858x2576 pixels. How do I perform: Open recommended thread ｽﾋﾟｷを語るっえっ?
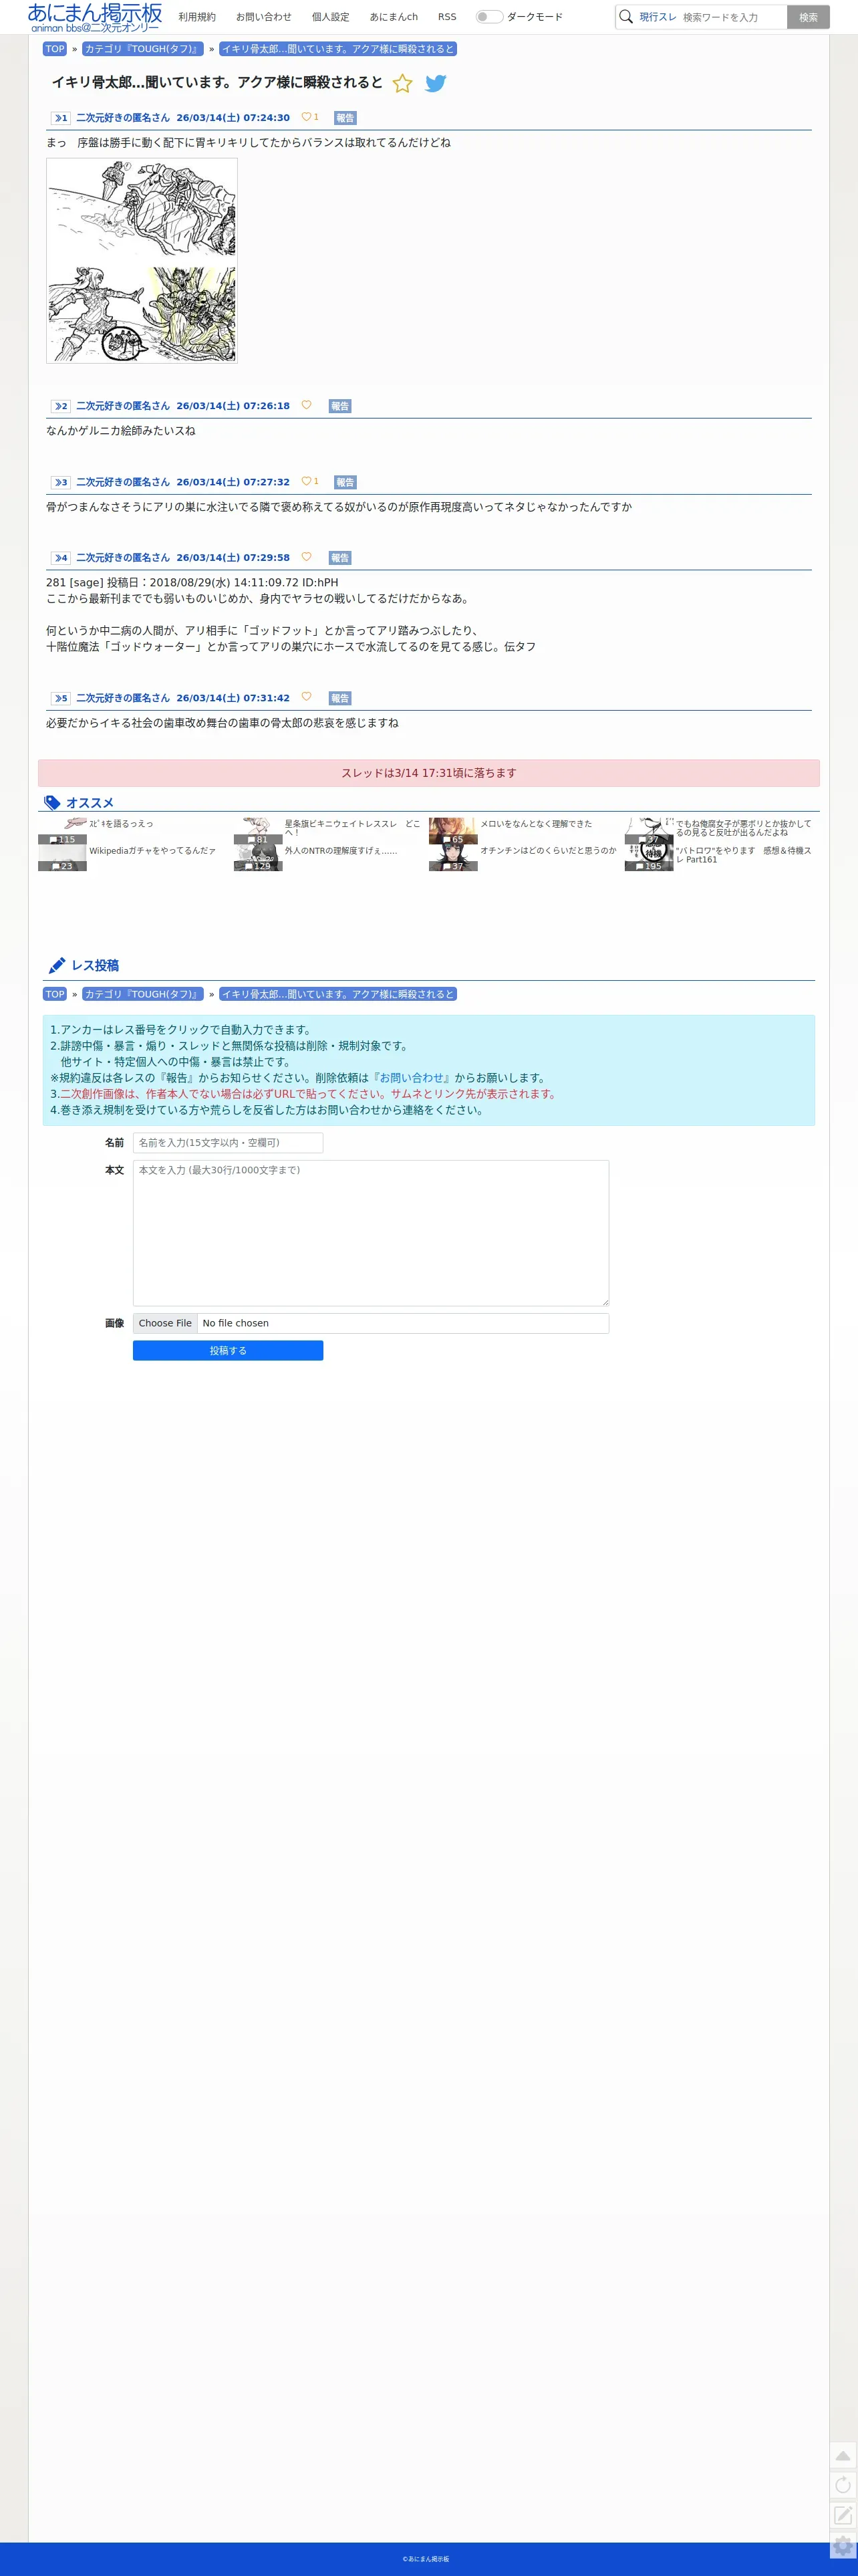click(x=121, y=824)
